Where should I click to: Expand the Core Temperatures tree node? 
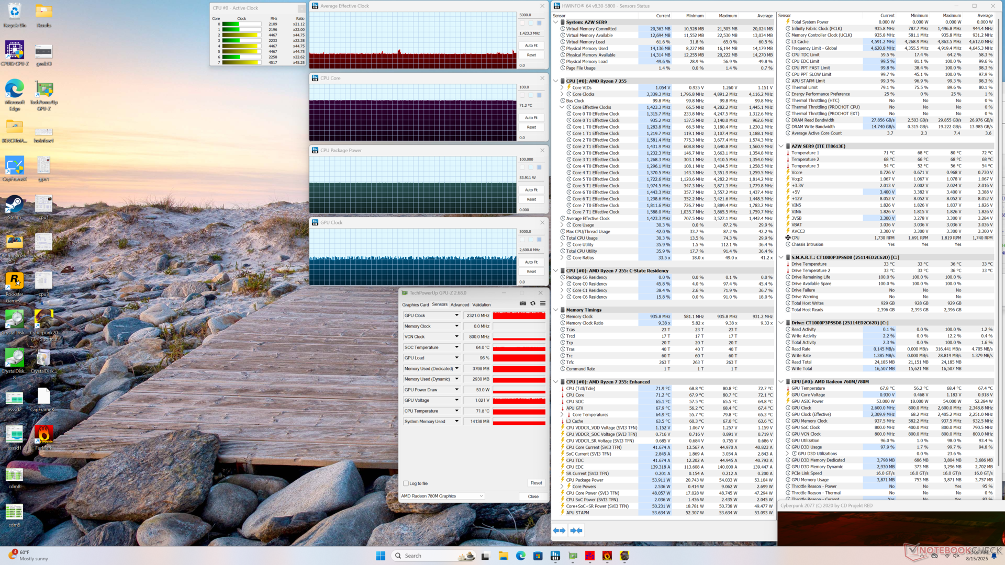coord(562,415)
